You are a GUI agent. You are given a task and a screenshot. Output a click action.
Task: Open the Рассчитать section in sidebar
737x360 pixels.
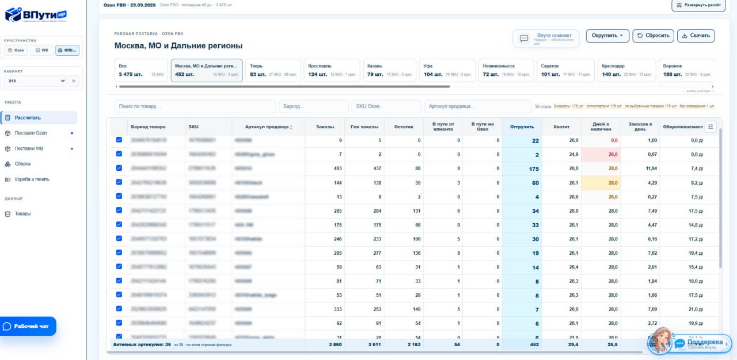tap(39, 118)
